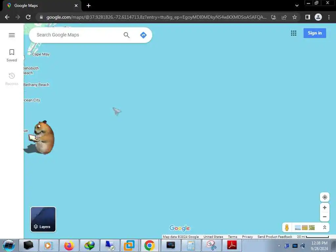
Task: Zoom in with the plus button
Action: 325,207
